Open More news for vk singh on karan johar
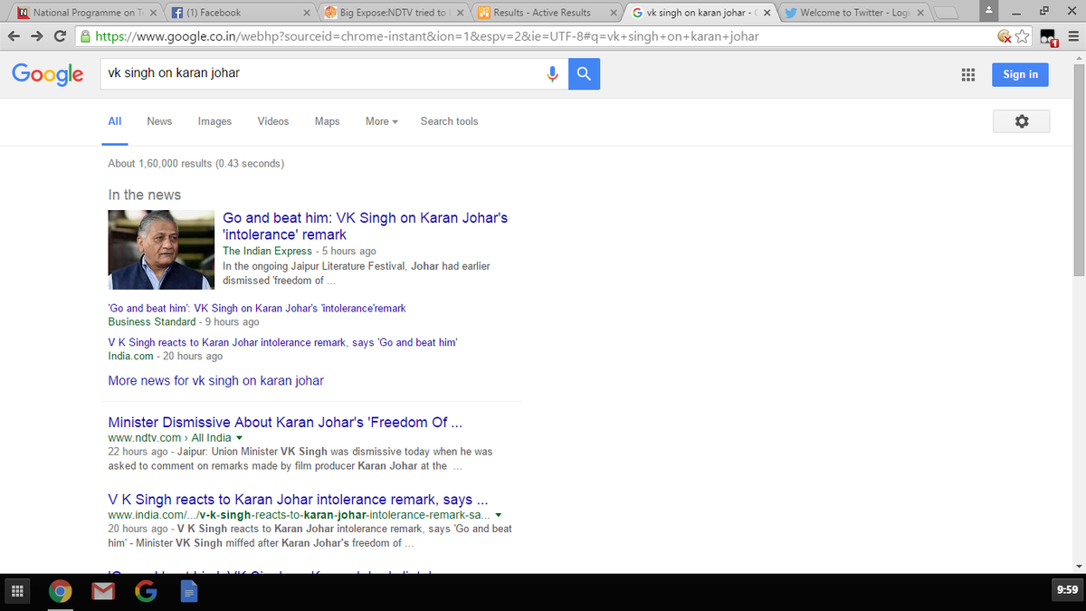This screenshot has height=611, width=1086. click(x=215, y=381)
